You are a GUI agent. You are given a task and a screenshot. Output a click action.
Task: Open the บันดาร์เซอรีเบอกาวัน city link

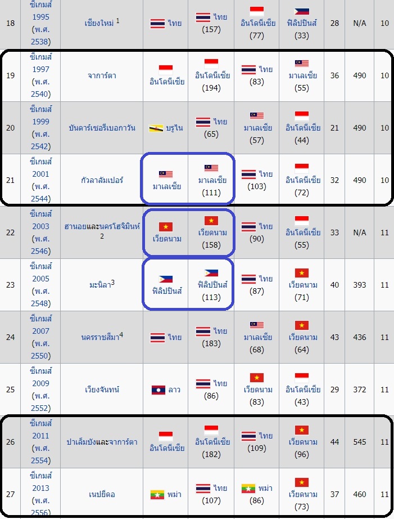point(102,128)
